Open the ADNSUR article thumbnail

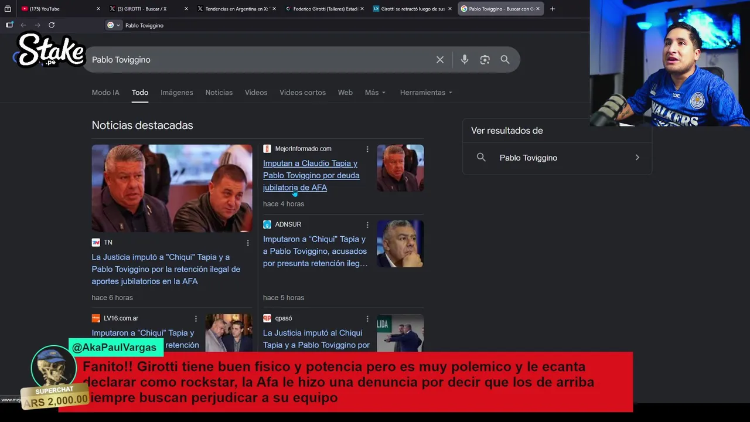[400, 244]
